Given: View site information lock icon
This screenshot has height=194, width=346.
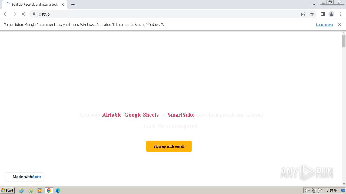Looking at the screenshot, I should coord(34,14).
